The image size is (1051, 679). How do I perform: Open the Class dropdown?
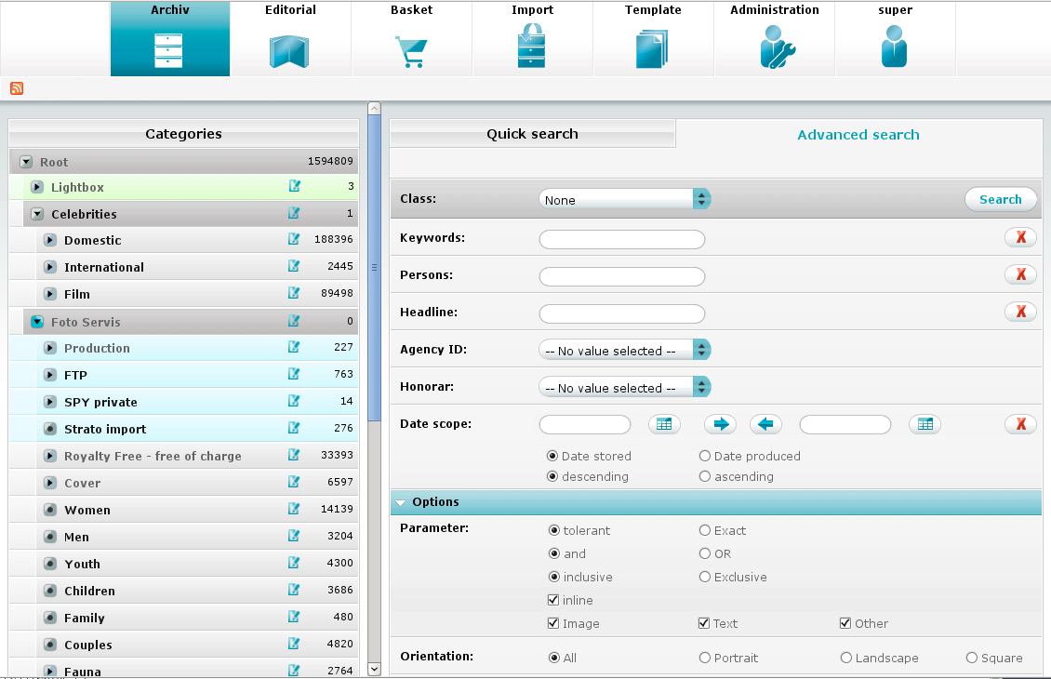(625, 199)
